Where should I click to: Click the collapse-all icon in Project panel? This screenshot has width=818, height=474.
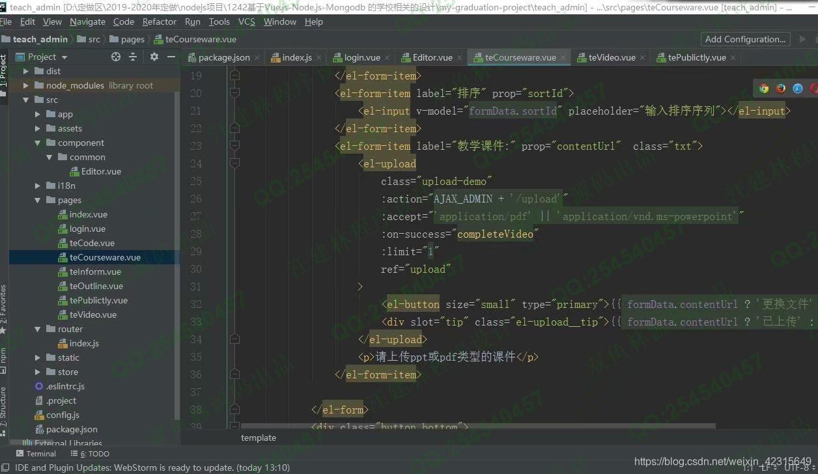point(133,57)
